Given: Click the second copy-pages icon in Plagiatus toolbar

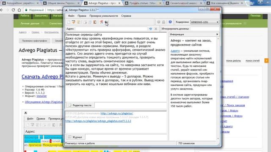Looking at the screenshot, I should click(90, 22).
